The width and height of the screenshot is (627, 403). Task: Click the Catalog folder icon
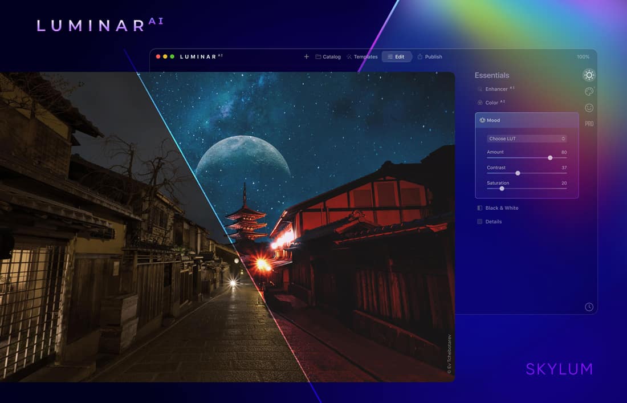point(318,57)
